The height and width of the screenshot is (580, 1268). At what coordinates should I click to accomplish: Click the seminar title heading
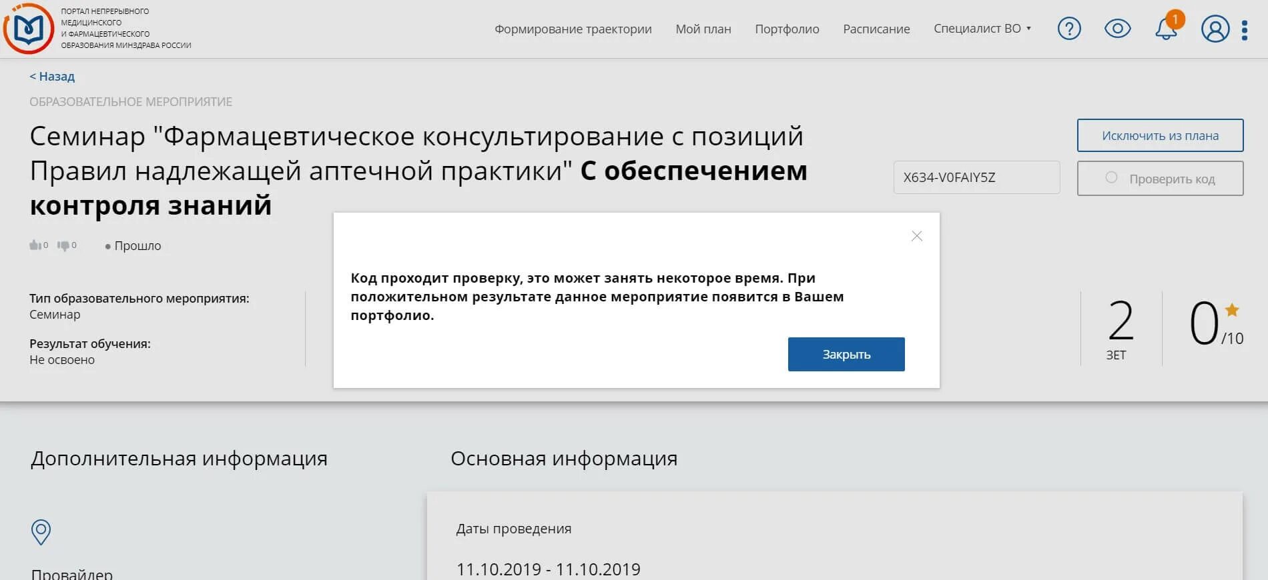tap(418, 171)
